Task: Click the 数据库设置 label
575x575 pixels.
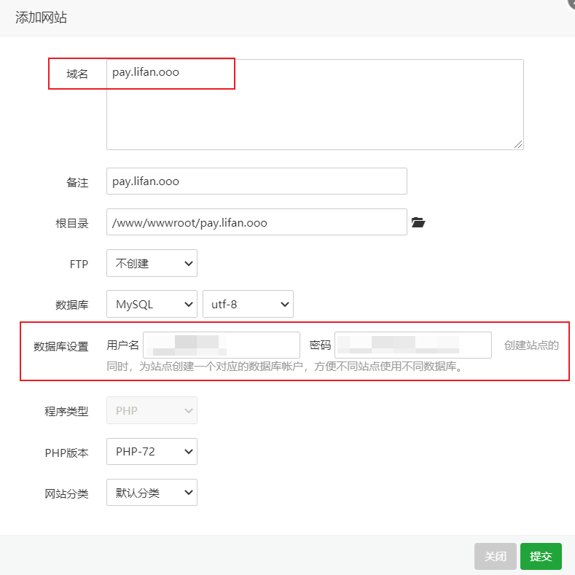Action: pos(61,346)
